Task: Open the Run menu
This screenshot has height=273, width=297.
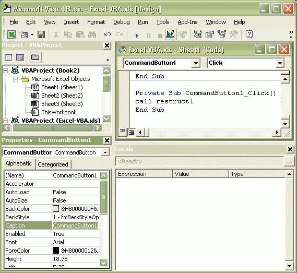Action: tap(143, 22)
